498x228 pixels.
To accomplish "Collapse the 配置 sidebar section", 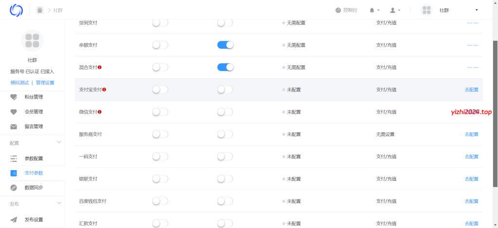I will [59, 142].
